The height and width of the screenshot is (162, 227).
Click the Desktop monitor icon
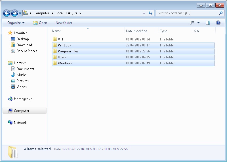(13, 39)
